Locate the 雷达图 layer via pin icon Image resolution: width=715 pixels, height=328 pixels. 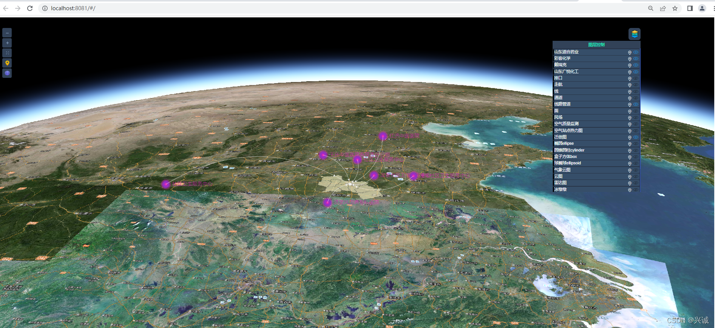[630, 183]
